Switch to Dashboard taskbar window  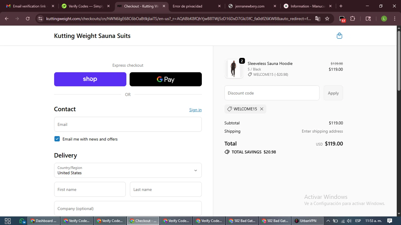[44, 221]
